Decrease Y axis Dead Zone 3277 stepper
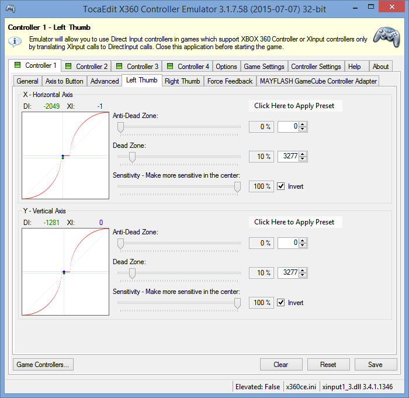 [303, 275]
